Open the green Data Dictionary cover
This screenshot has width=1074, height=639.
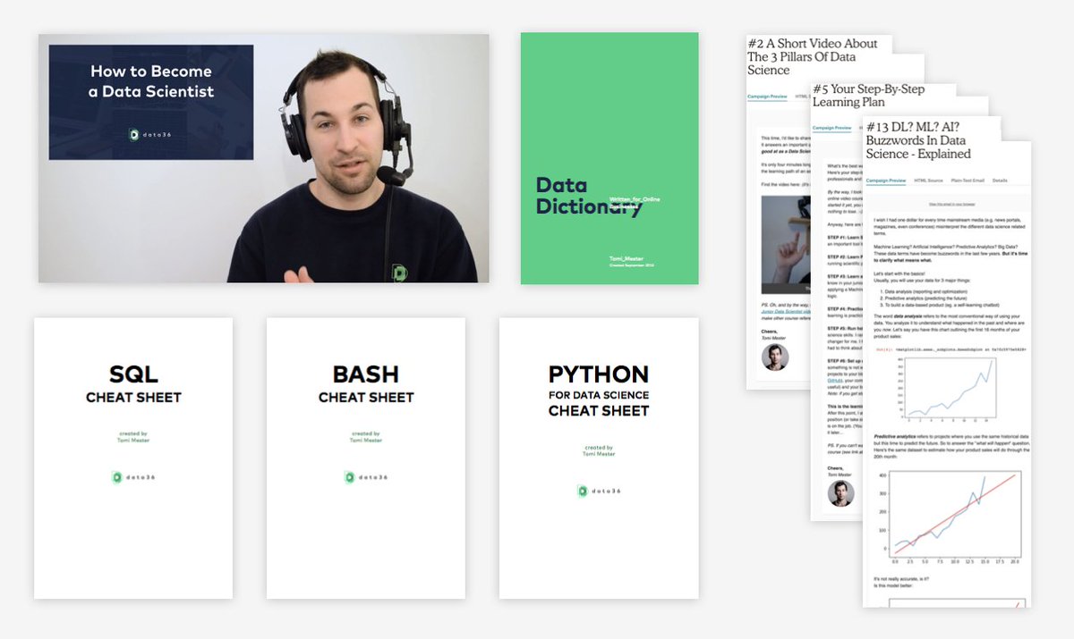click(609, 158)
